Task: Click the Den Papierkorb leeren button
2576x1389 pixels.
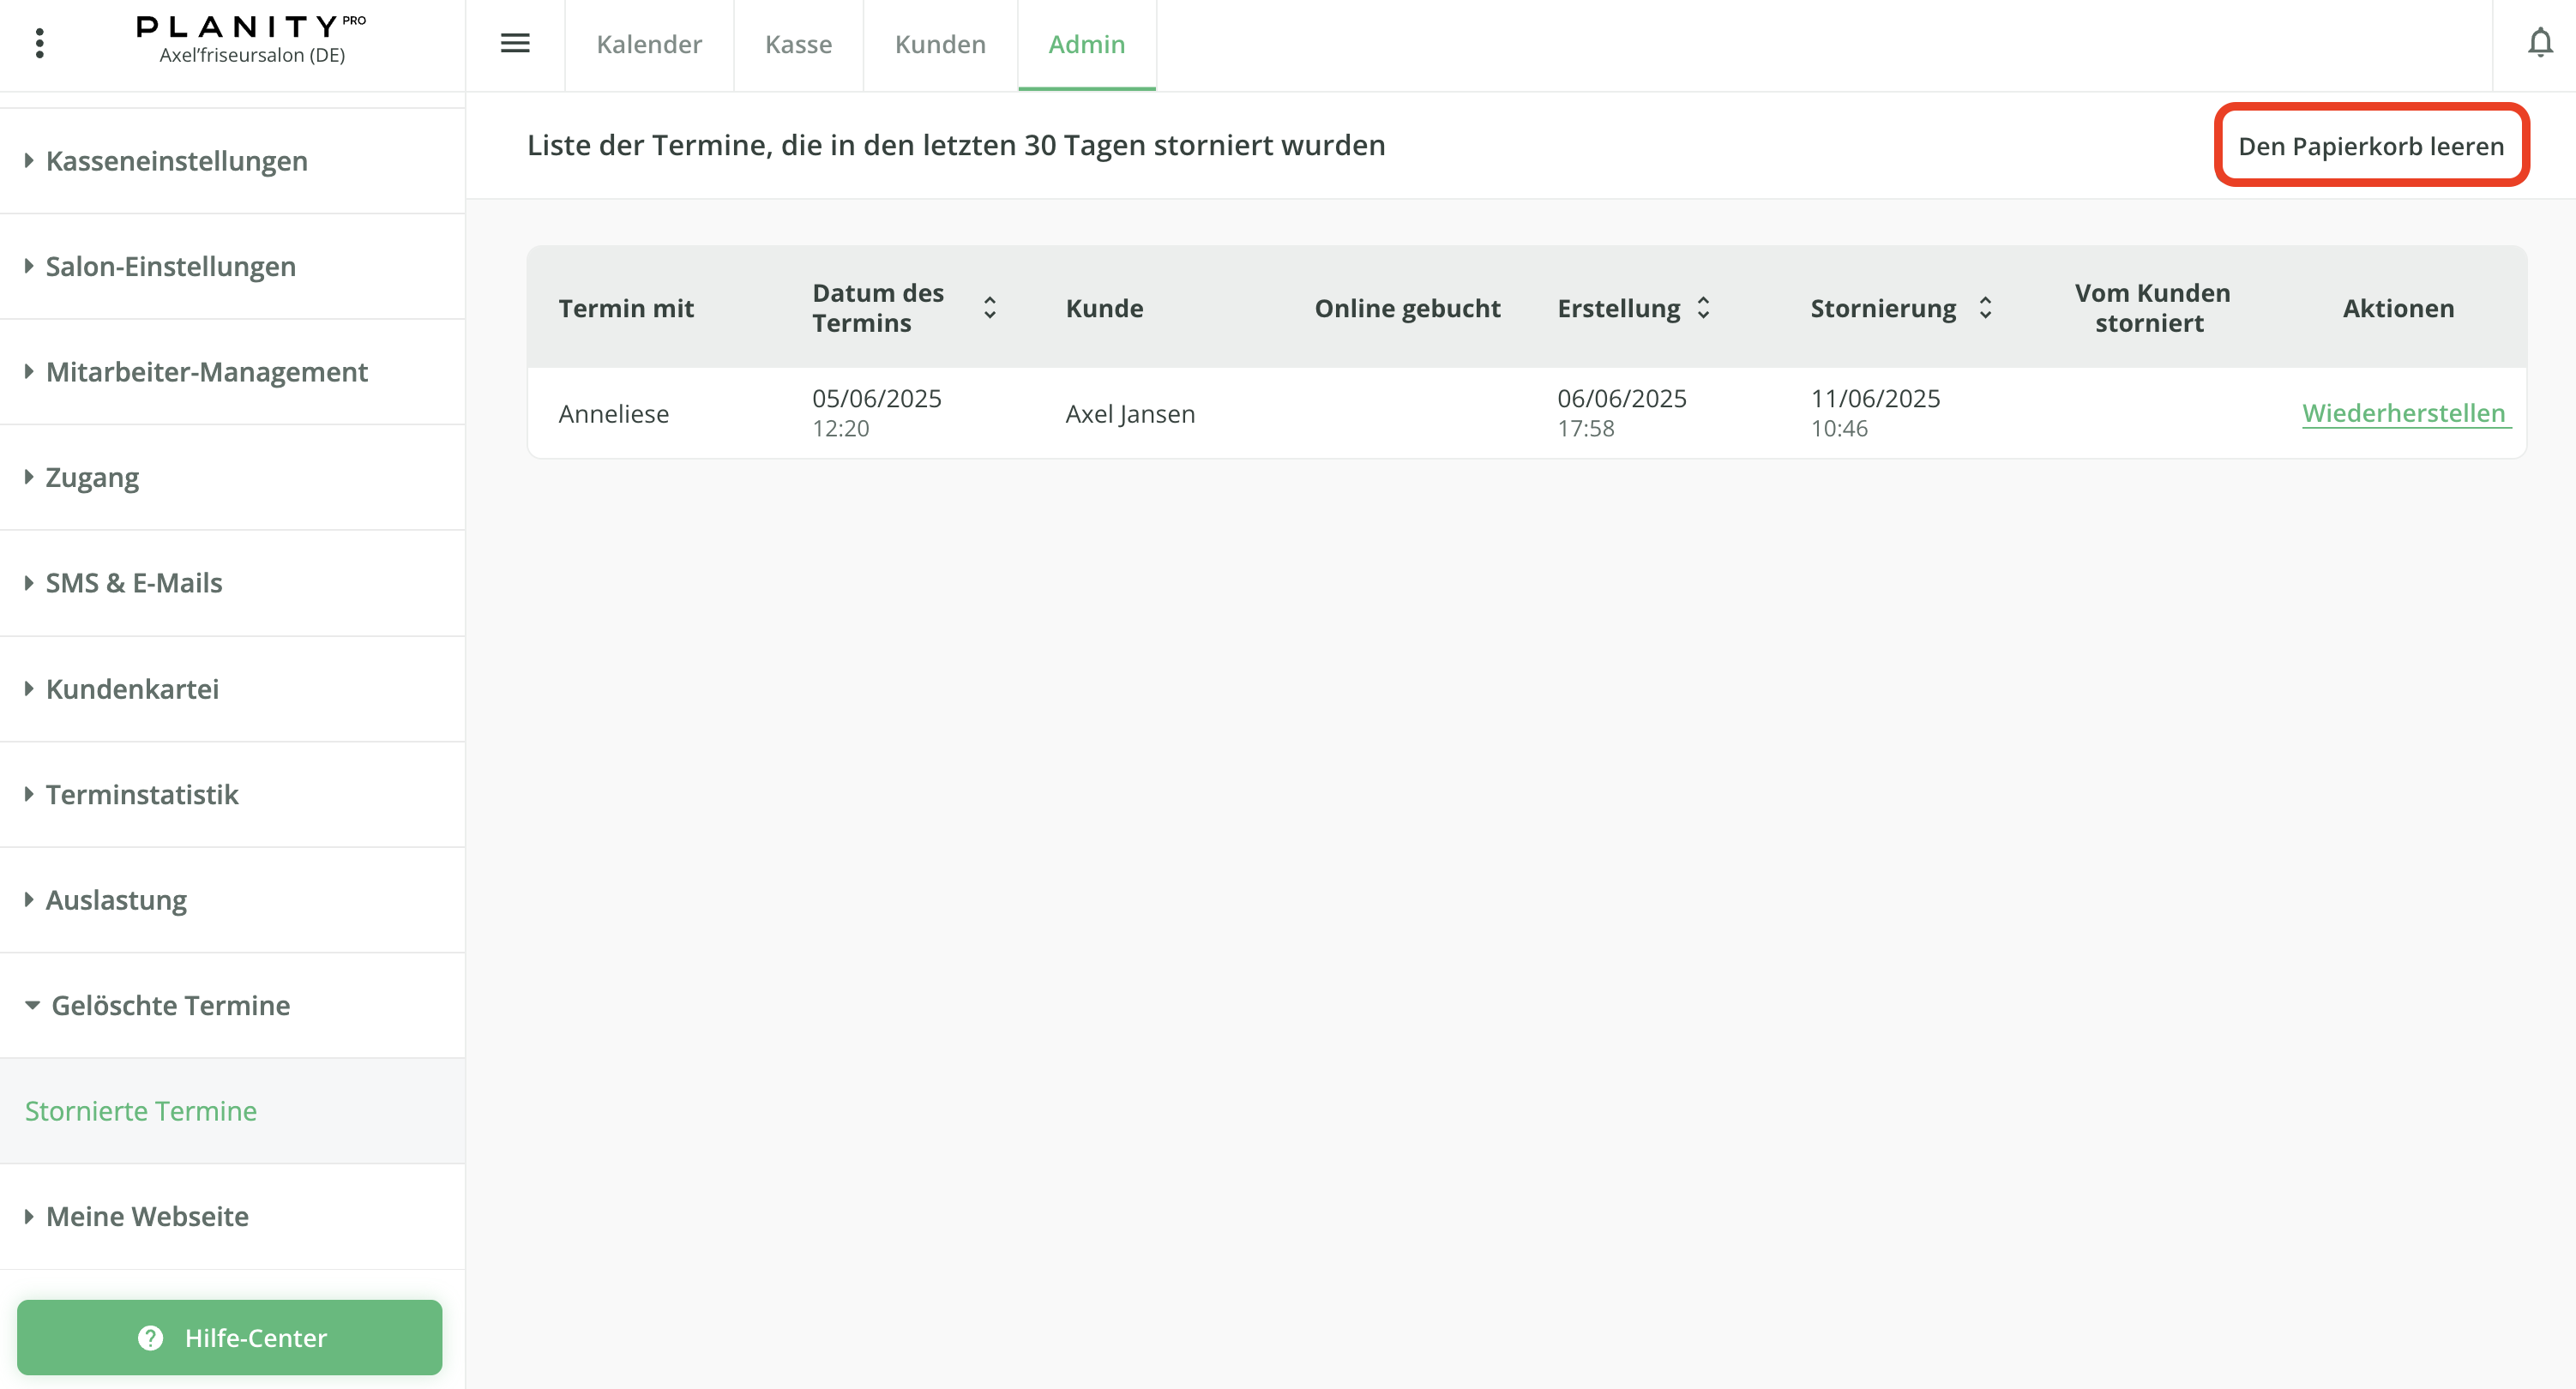Action: point(2371,145)
